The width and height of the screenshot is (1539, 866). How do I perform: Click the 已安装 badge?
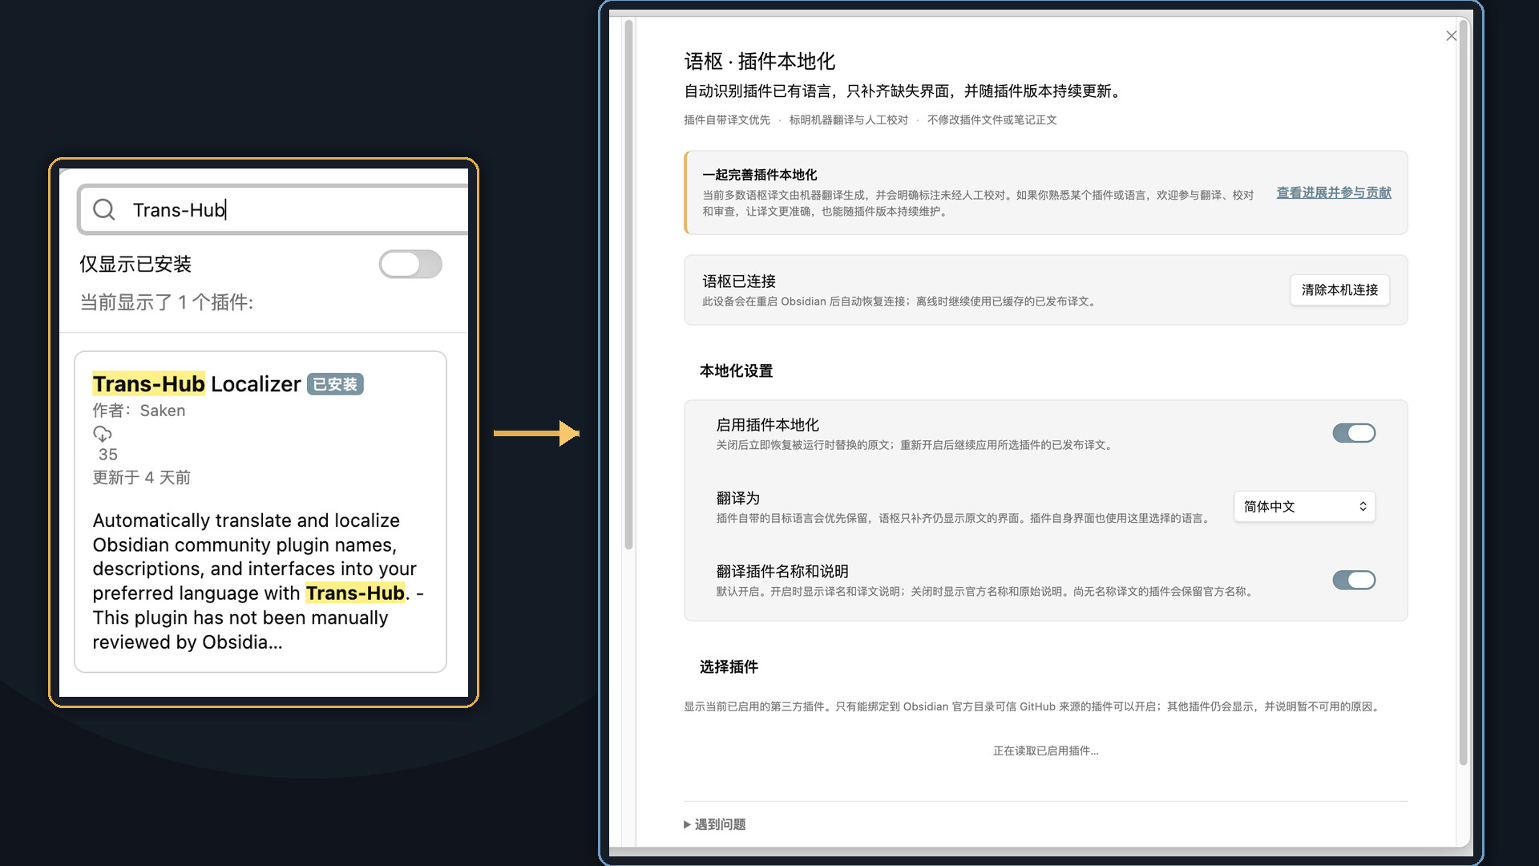(x=335, y=384)
